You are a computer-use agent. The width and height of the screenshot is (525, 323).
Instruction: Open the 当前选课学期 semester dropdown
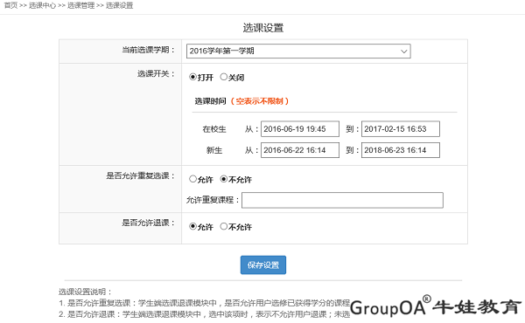[298, 52]
